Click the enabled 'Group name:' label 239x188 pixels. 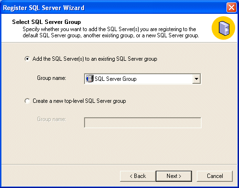tap(51, 78)
